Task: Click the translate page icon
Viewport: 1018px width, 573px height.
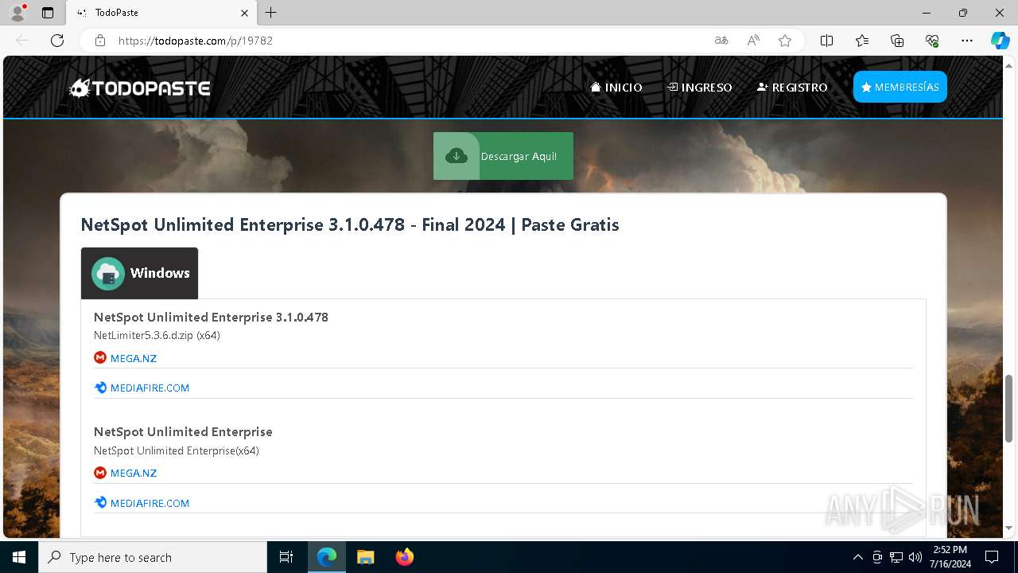Action: pos(721,41)
